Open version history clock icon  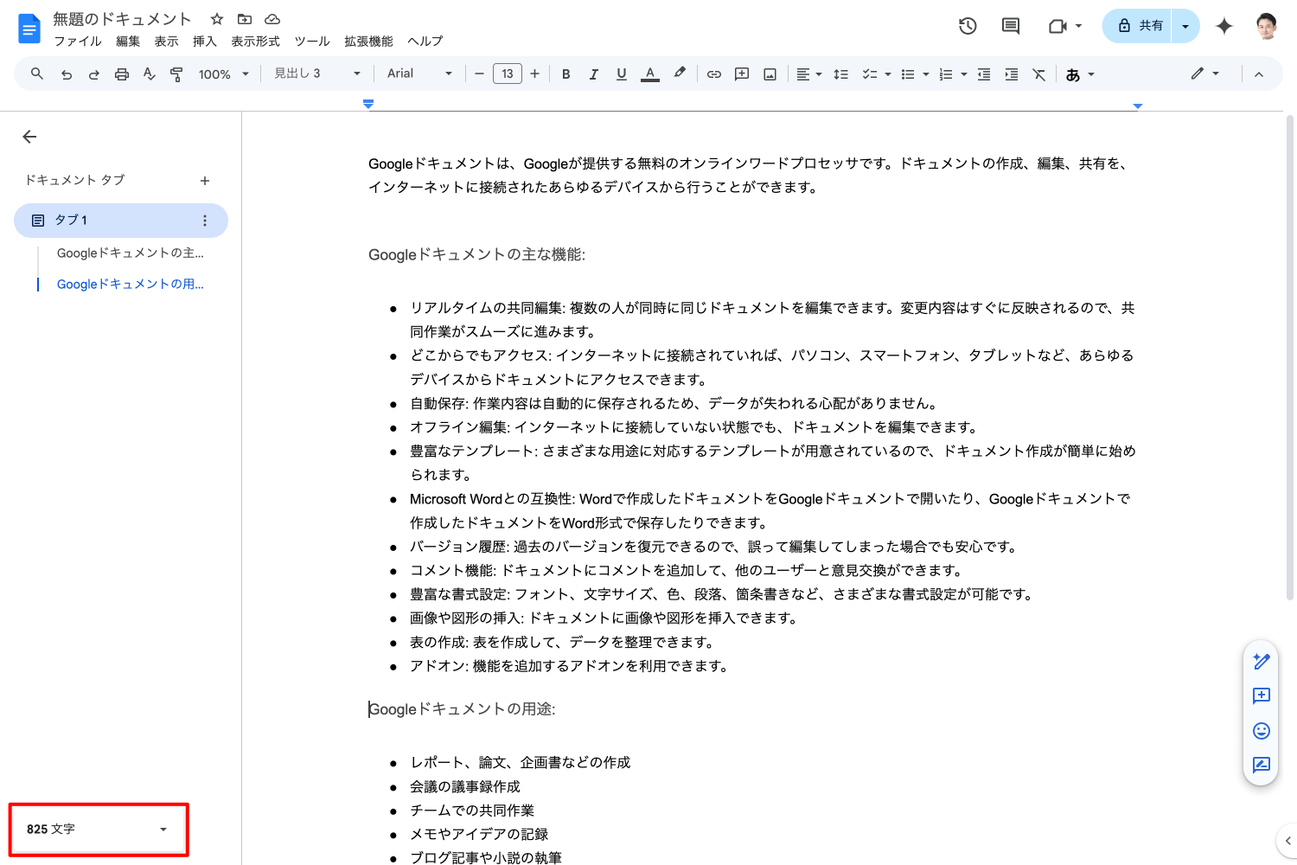(x=968, y=26)
